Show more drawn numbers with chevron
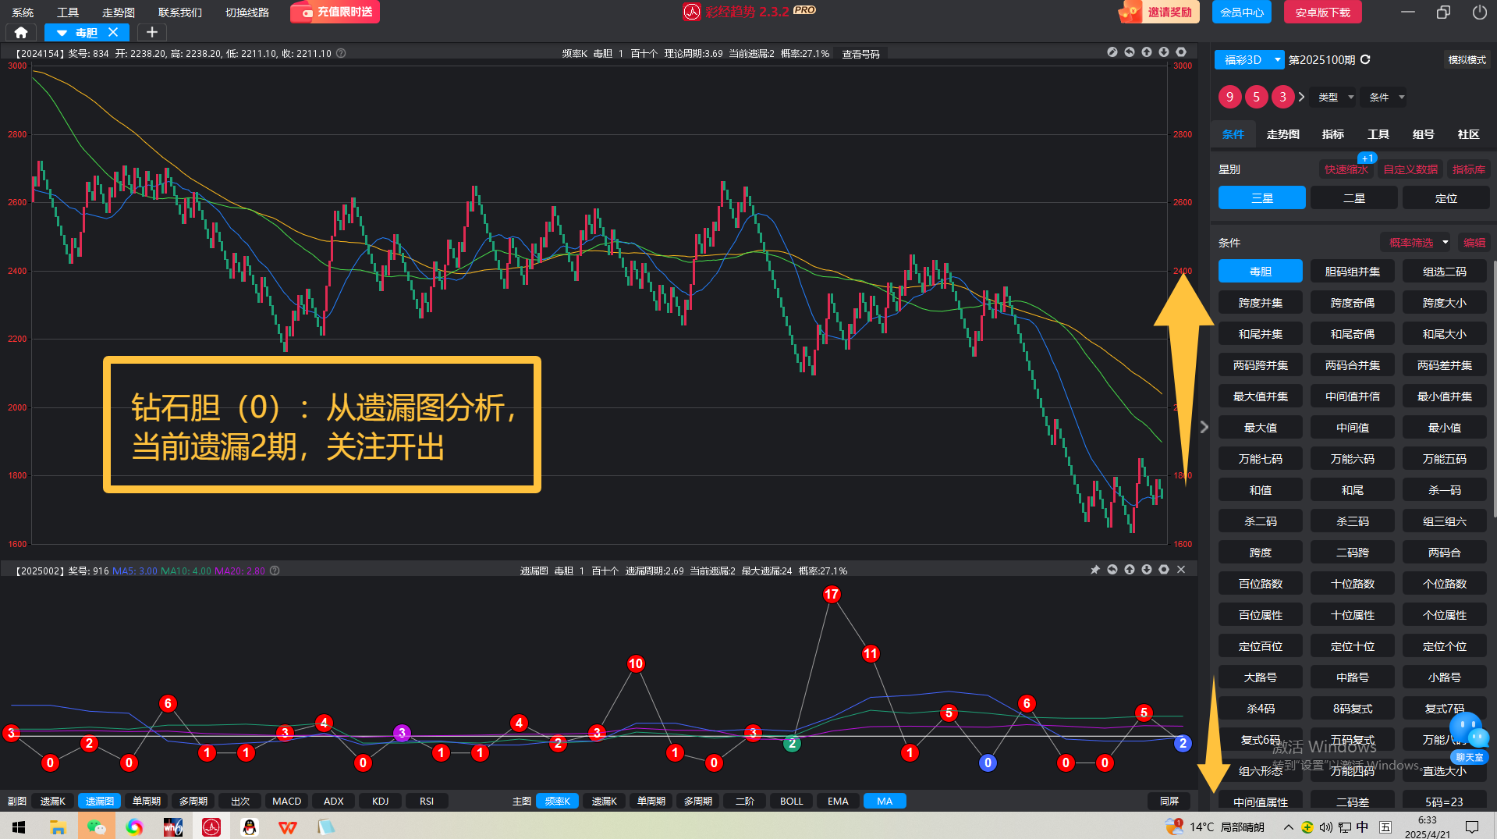Screen dimensions: 1497x839 [x=1301, y=97]
